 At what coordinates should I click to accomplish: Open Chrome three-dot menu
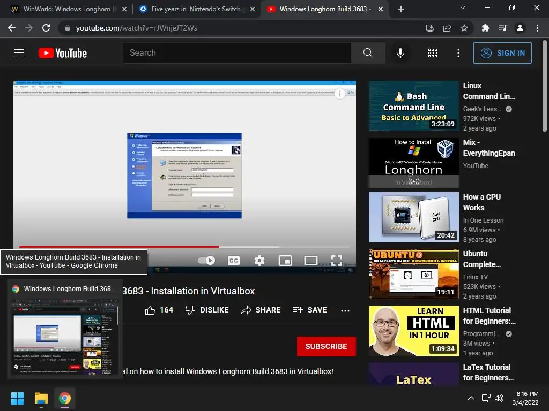point(537,28)
